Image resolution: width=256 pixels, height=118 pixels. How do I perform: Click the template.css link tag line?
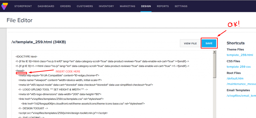(61, 99)
